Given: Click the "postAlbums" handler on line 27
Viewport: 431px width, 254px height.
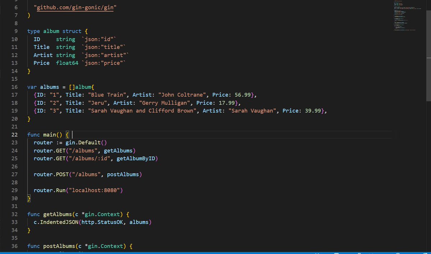Looking at the screenshot, I should [123, 174].
